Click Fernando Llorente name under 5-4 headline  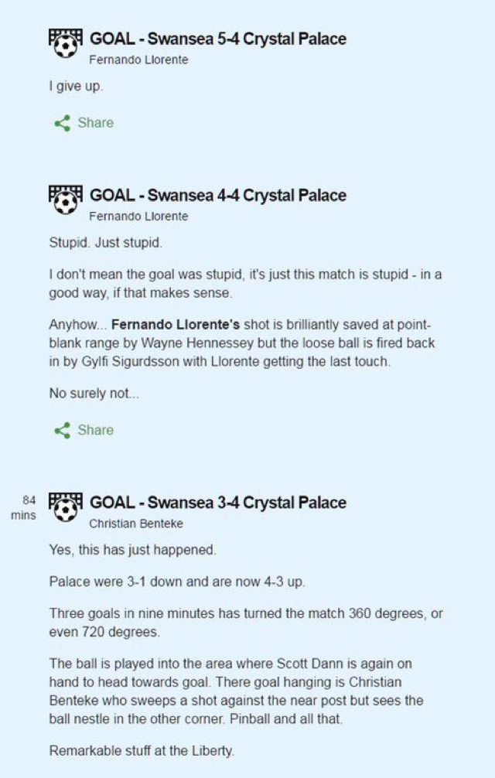point(138,60)
